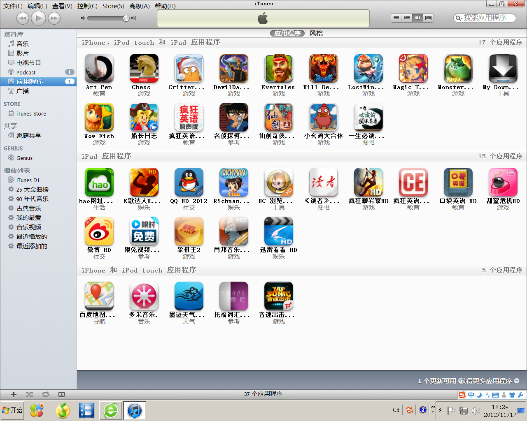This screenshot has height=421, width=527.
Task: Click the system tray volume speaker icon
Action: [476, 410]
